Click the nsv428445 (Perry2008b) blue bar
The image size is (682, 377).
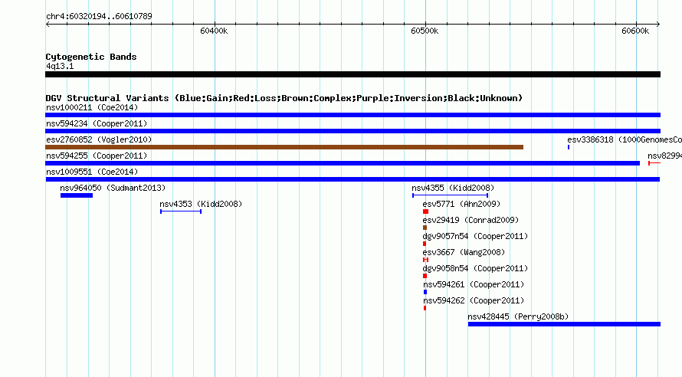pyautogui.click(x=564, y=324)
